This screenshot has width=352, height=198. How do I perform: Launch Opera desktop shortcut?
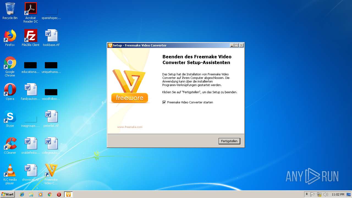[10, 92]
